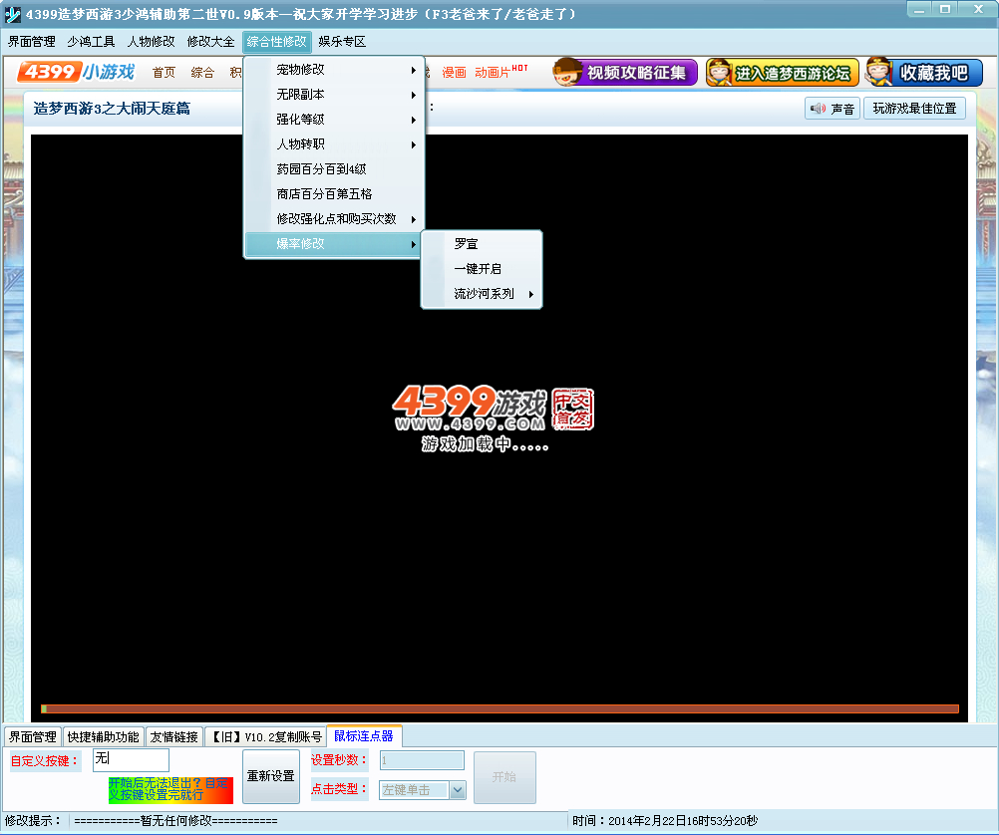Open the 首页 site link
999x835 pixels.
[164, 73]
